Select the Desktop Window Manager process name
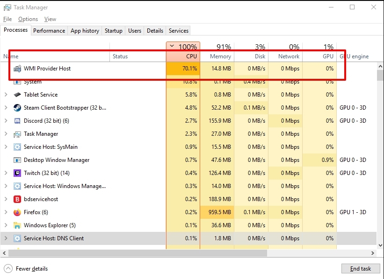 pos(57,160)
